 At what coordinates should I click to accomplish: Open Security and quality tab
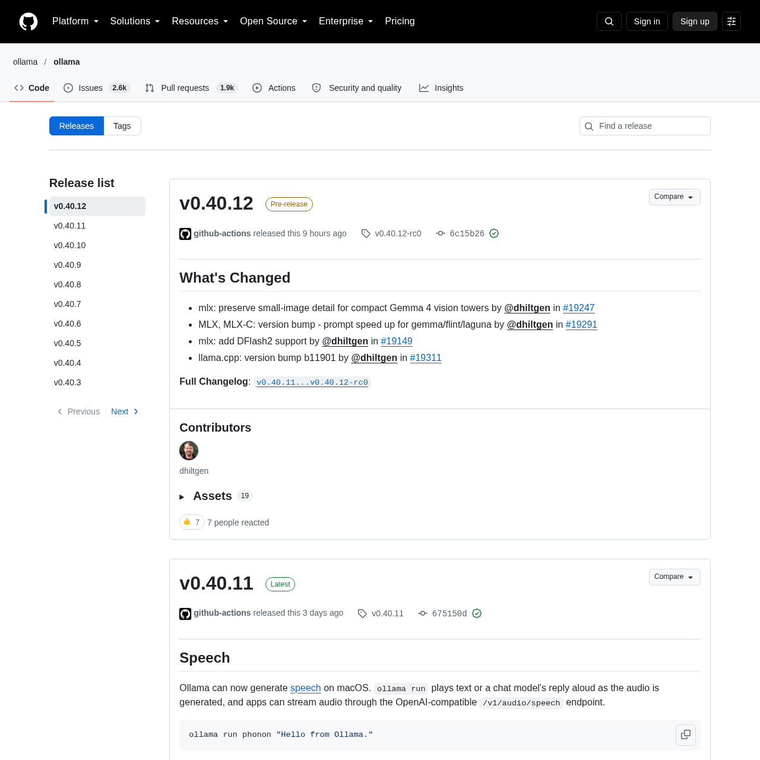(357, 88)
